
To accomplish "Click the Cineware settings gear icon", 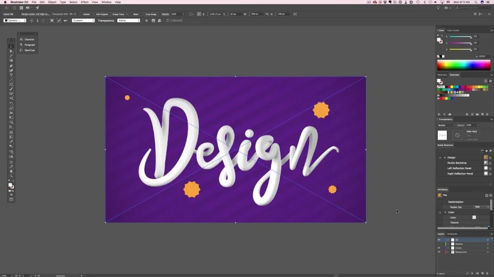I will (x=147, y=20).
